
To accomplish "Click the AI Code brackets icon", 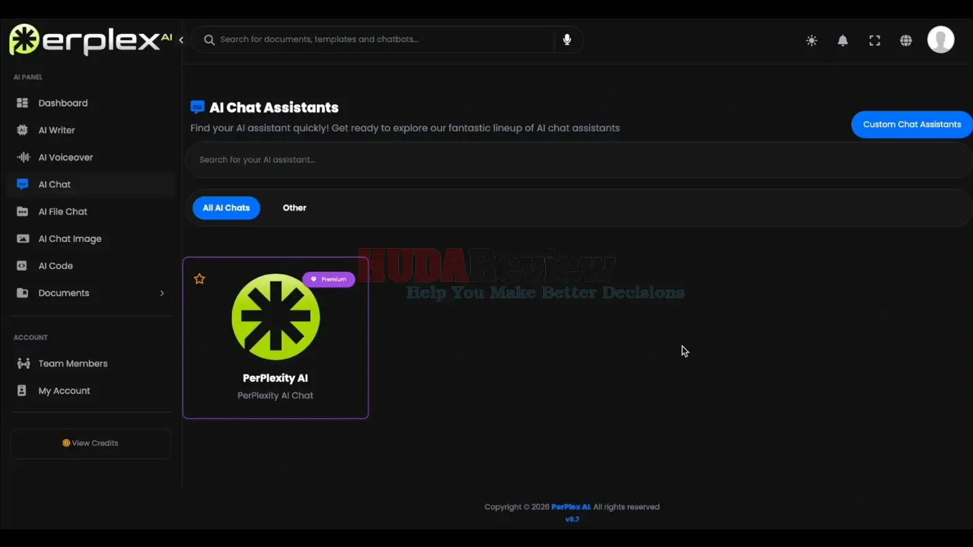I will click(22, 266).
